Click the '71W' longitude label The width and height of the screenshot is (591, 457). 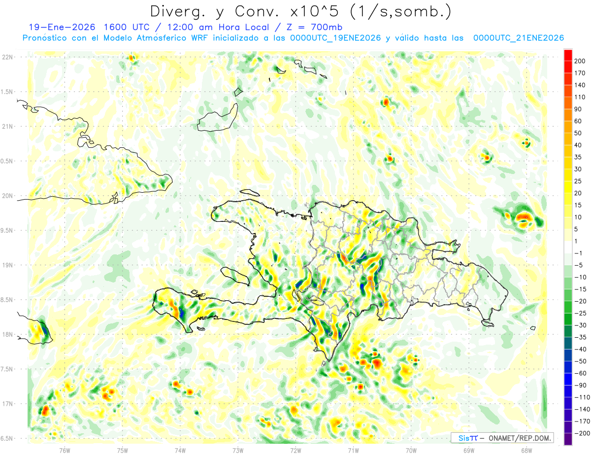click(x=353, y=450)
